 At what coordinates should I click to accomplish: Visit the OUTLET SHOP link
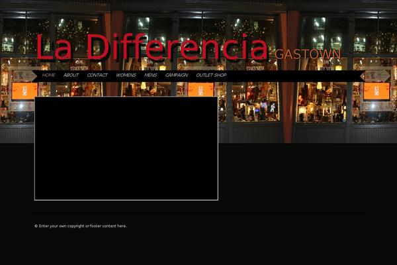[211, 76]
